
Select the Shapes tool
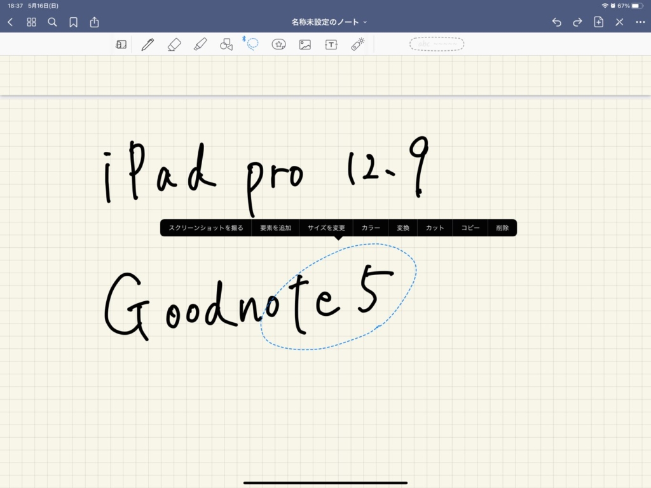coord(226,44)
